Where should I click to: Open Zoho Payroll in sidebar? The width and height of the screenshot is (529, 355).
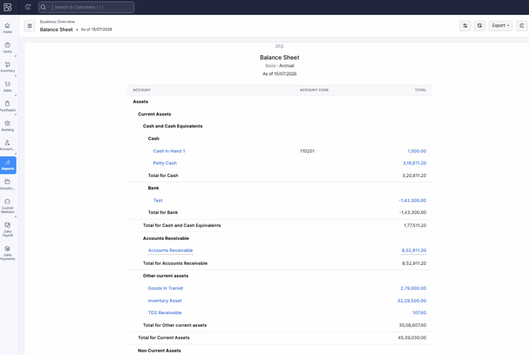pyautogui.click(x=7, y=230)
